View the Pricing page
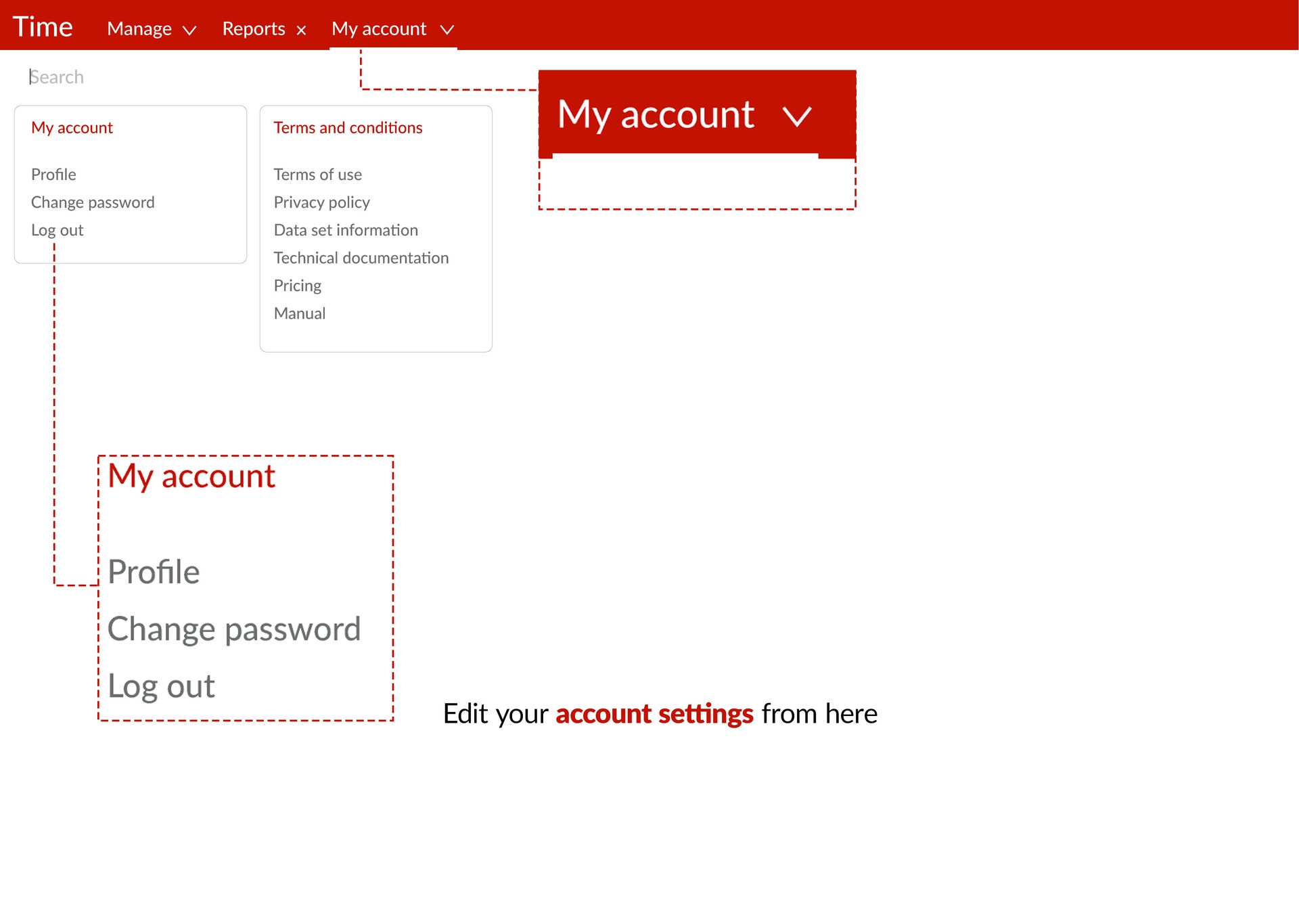 pos(298,286)
